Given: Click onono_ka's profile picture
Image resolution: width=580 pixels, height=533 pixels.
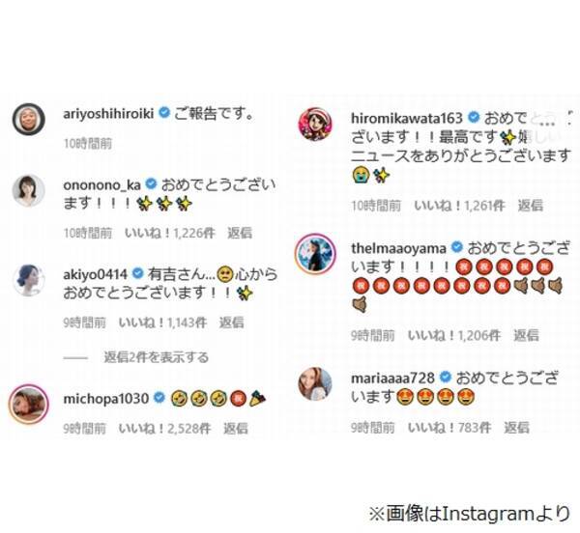Looking at the screenshot, I should tap(28, 190).
